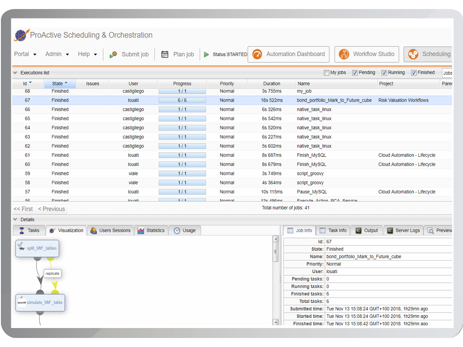Click the Project column header
This screenshot has height=347, width=463.
tap(409, 84)
